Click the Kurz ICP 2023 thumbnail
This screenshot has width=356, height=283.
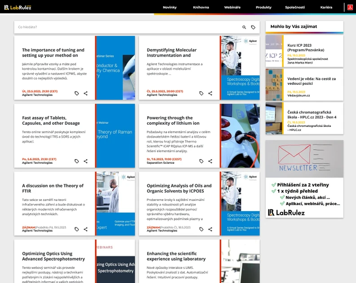click(x=274, y=51)
